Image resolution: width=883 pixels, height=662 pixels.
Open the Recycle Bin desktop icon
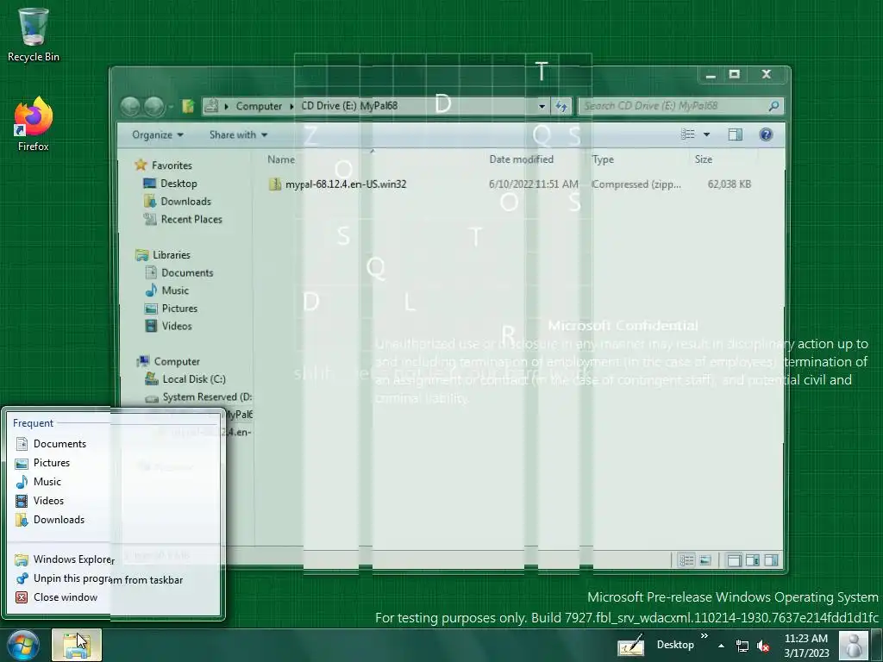pos(34,34)
